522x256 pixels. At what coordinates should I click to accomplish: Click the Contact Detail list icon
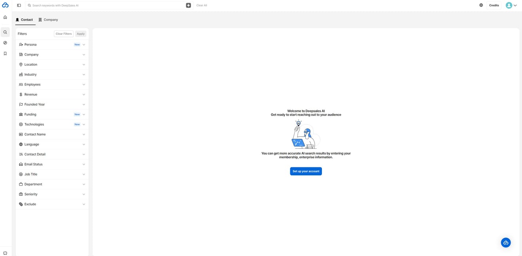coord(21,154)
